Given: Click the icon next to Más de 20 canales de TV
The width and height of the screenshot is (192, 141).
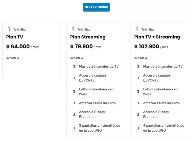Looking at the screenshot, I should 74,67.
